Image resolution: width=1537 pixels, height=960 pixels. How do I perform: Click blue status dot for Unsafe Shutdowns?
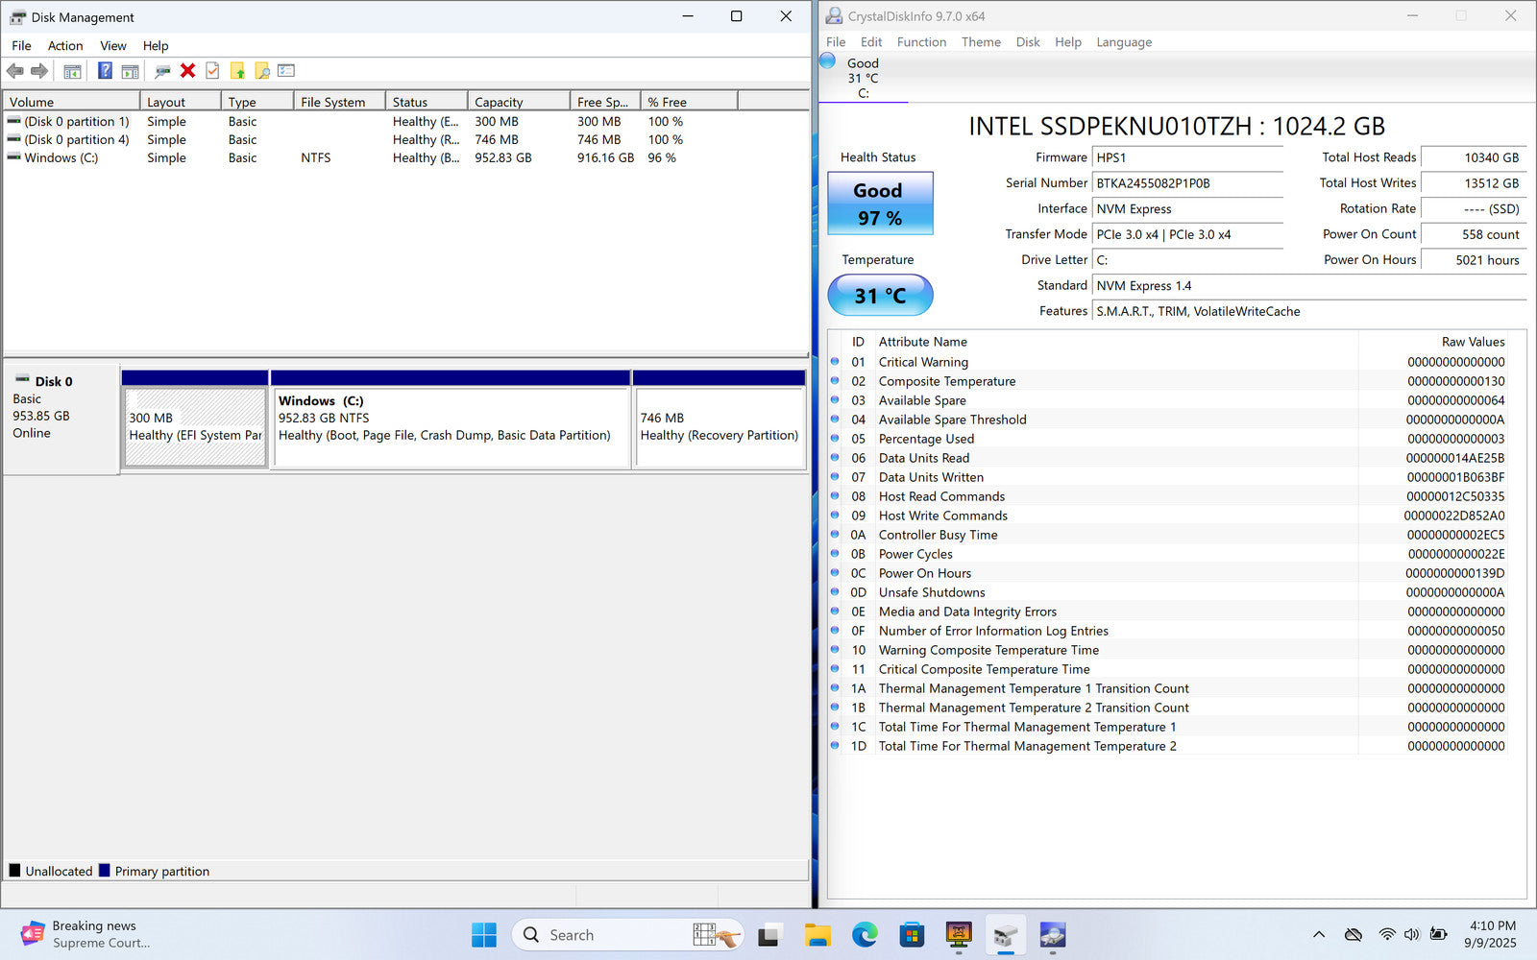point(835,592)
